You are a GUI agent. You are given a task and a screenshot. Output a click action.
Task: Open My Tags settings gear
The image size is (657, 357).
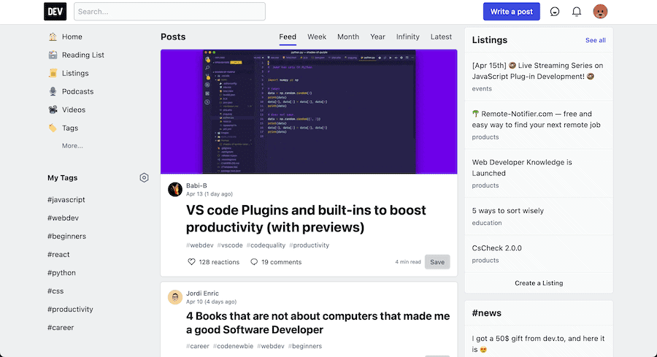144,177
